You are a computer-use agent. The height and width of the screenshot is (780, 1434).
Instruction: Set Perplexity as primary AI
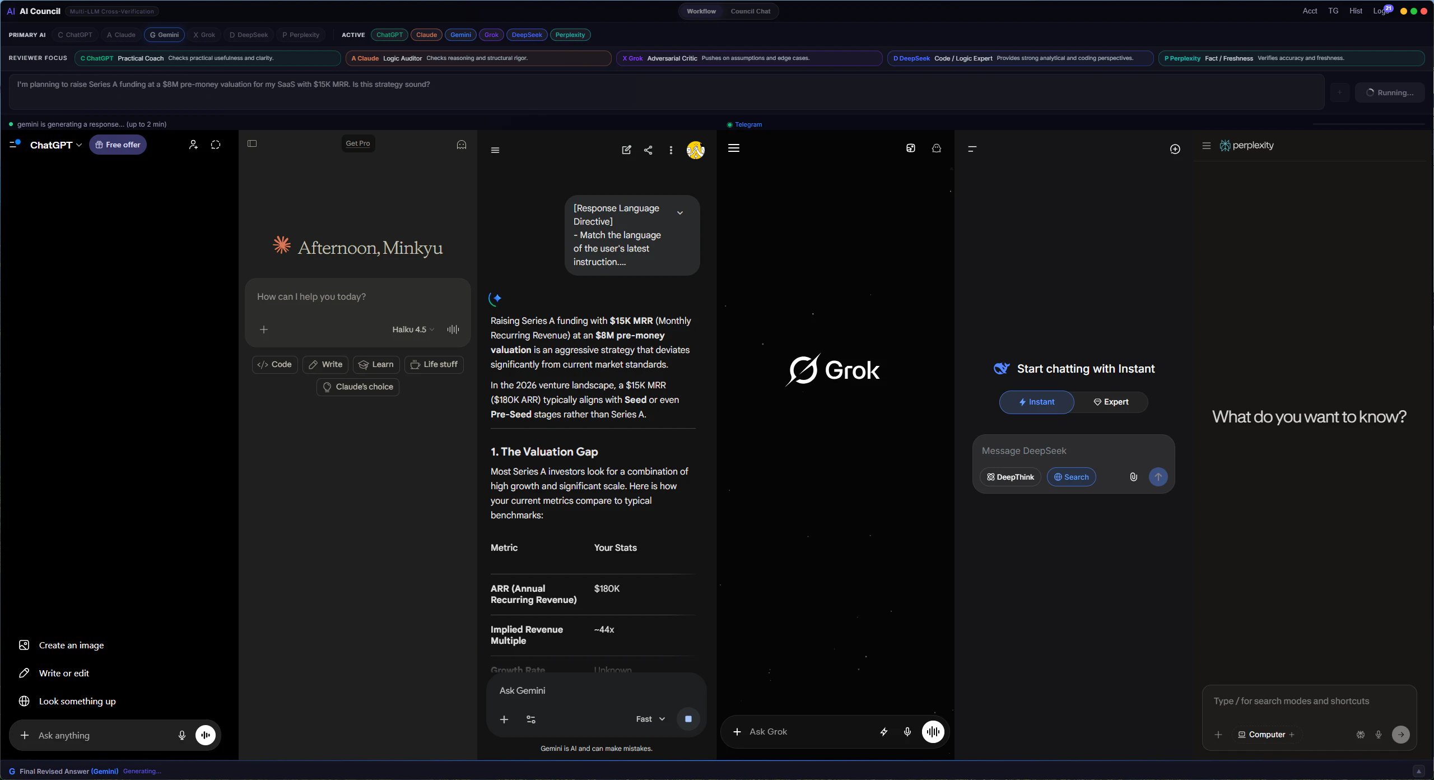[301, 35]
